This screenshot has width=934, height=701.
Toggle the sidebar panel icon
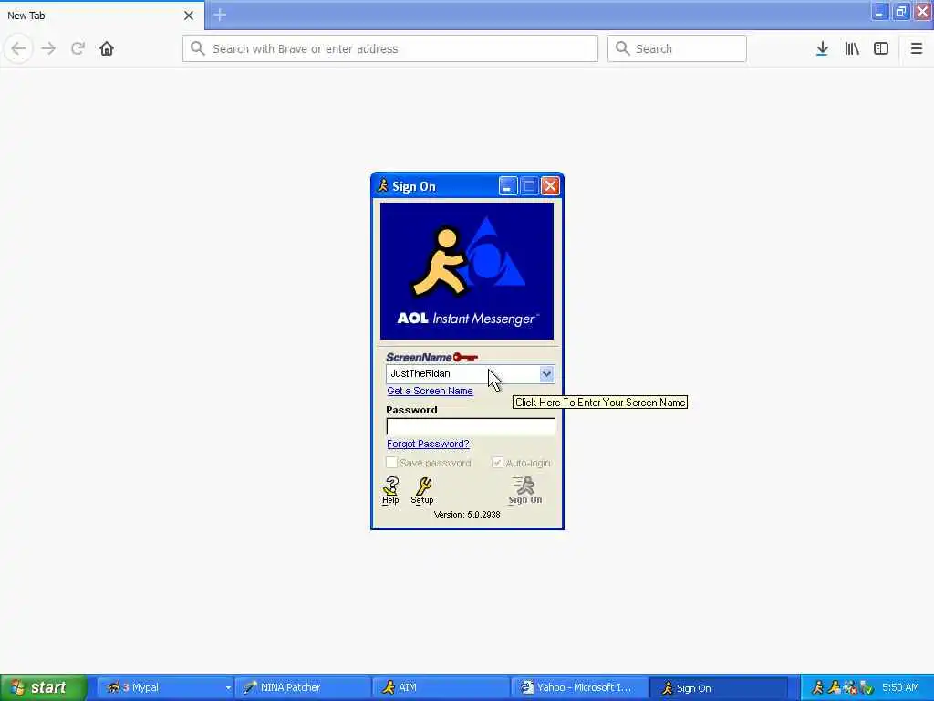[x=881, y=49]
